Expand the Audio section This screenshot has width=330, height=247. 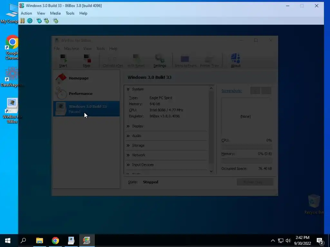pos(128,136)
